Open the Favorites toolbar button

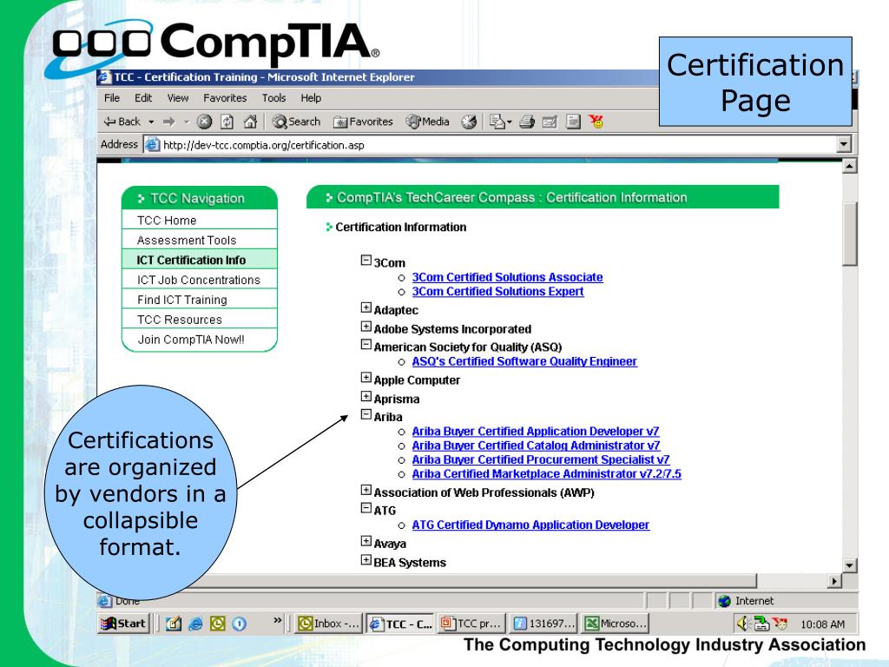coord(363,122)
